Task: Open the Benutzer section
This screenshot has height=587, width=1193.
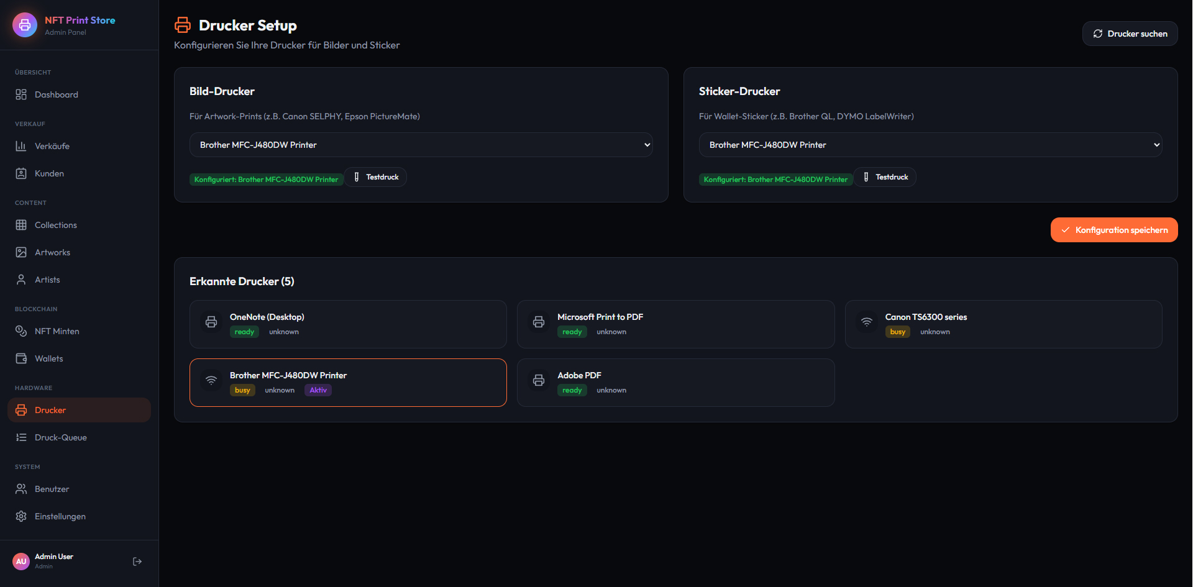Action: pyautogui.click(x=52, y=489)
